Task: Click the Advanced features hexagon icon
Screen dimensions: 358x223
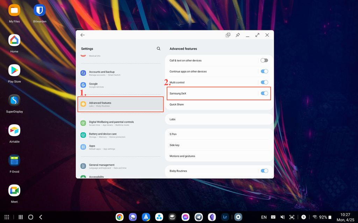Action: point(83,104)
